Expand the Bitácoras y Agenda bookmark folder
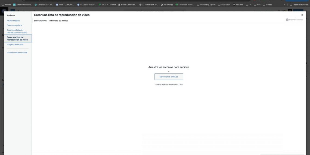Image resolution: width=310 pixels, height=155 pixels. [x=206, y=5]
